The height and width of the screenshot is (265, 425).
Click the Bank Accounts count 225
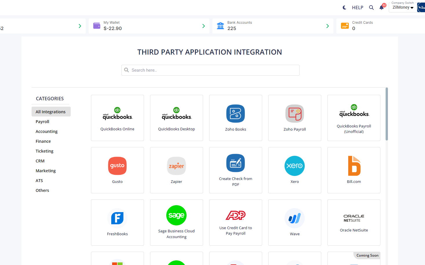pos(232,29)
